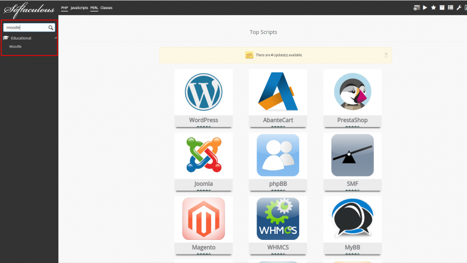Click the WHMCS name label

(x=278, y=247)
